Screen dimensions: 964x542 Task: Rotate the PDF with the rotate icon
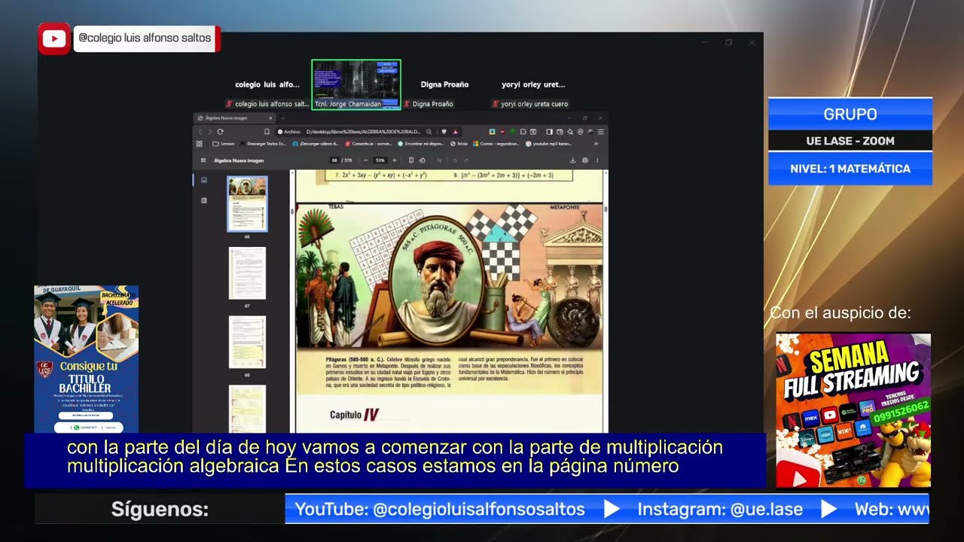click(x=422, y=160)
